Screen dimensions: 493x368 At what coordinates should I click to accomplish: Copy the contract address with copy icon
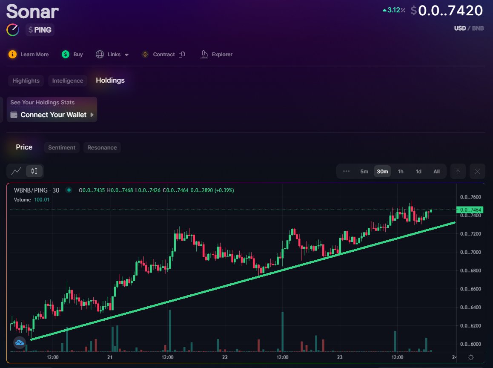[x=182, y=55]
